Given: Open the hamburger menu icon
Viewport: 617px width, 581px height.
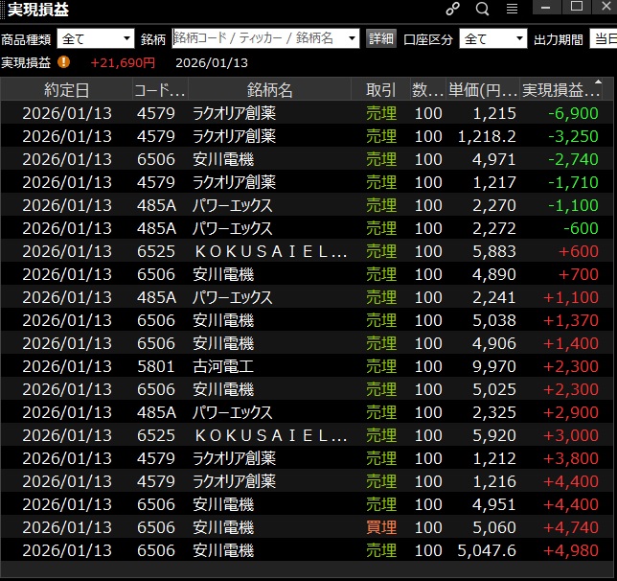Looking at the screenshot, I should 512,9.
